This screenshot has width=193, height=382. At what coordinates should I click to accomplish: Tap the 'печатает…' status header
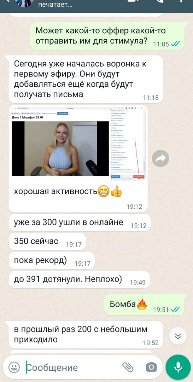[55, 4]
